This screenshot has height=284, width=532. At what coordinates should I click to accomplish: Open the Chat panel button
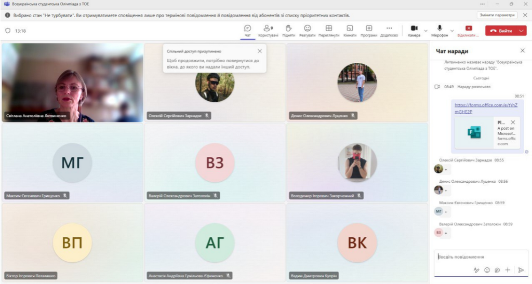(x=248, y=31)
